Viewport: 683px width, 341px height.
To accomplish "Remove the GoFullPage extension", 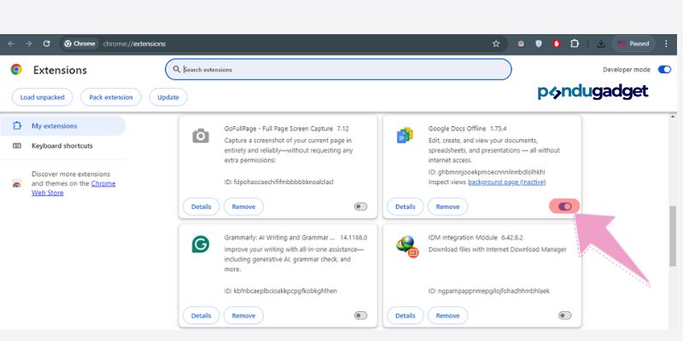I will coord(243,206).
